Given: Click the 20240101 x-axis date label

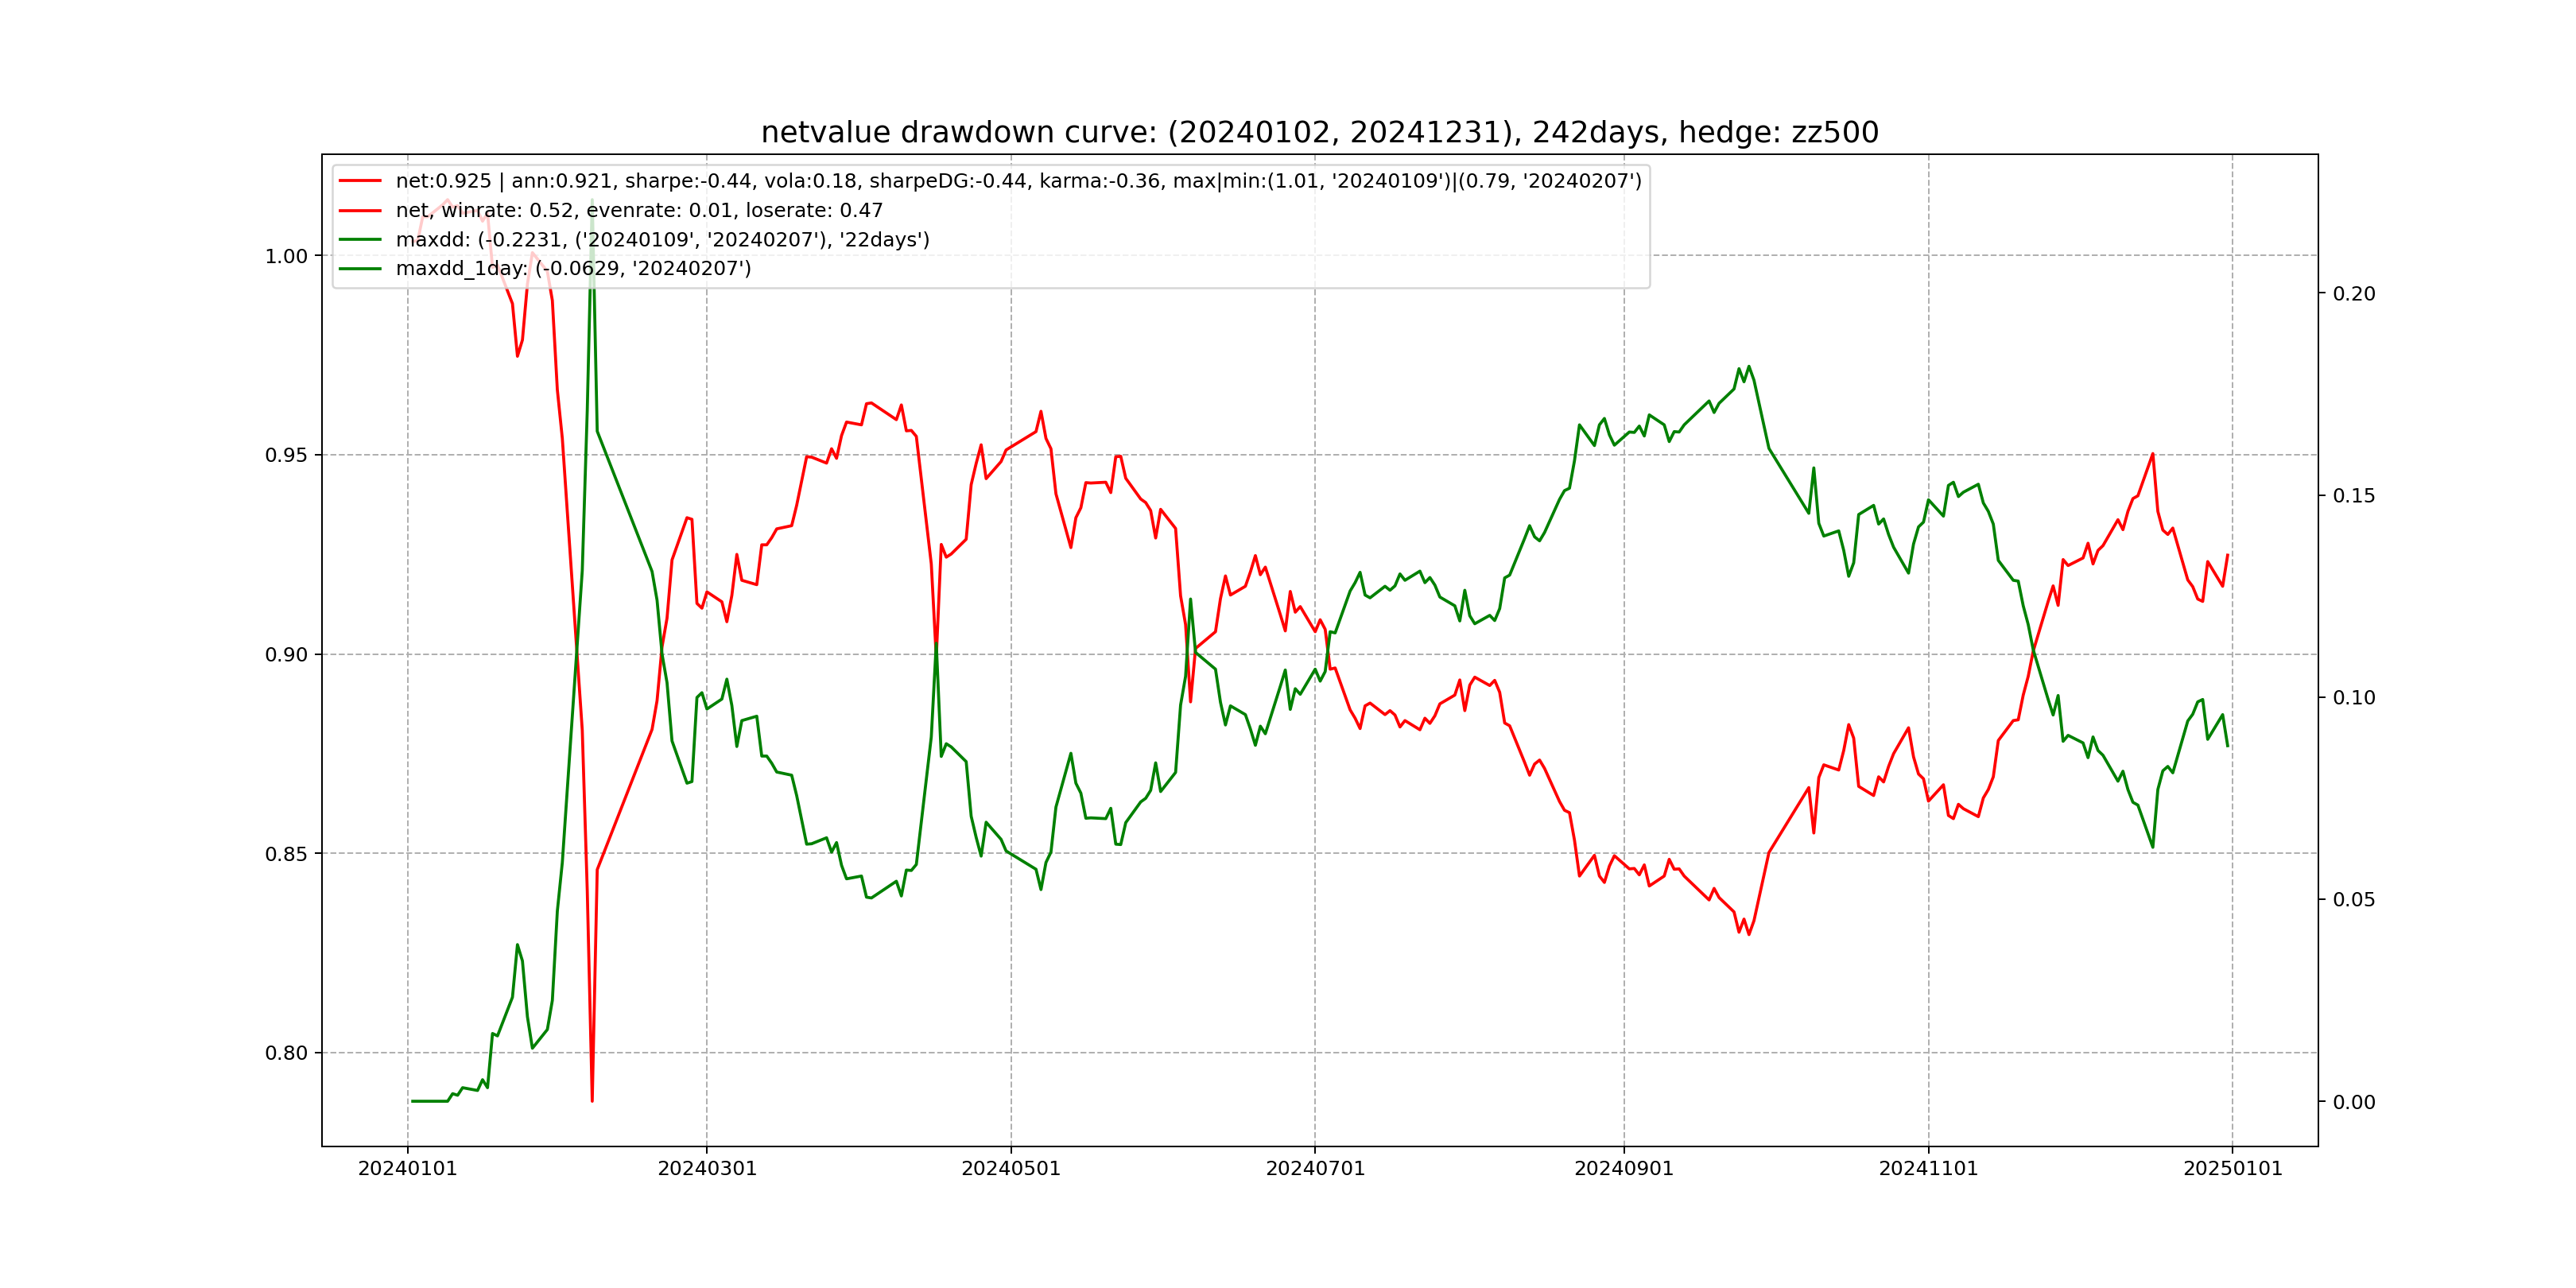Looking at the screenshot, I should (407, 1169).
